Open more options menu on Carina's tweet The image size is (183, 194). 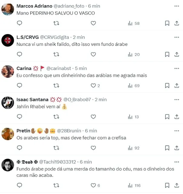pos(177,68)
